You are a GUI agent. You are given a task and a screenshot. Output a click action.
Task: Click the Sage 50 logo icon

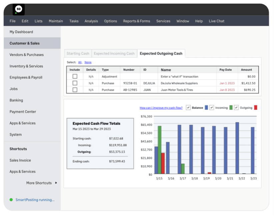19,9
